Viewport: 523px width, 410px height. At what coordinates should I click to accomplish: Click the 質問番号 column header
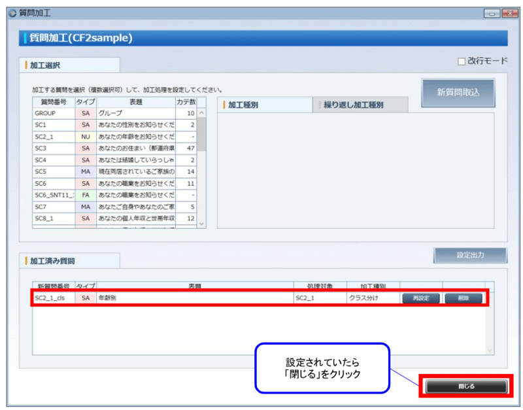point(53,102)
